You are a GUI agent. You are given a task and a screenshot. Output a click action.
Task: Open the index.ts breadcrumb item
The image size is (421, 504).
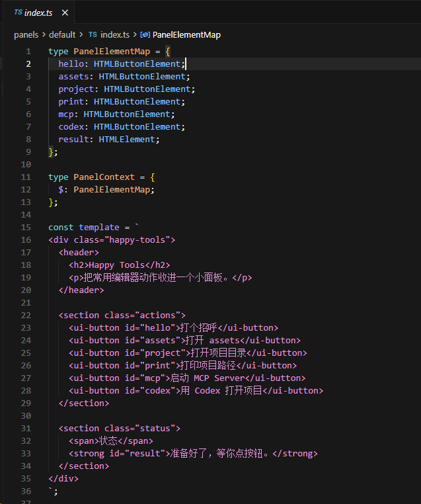tap(115, 34)
